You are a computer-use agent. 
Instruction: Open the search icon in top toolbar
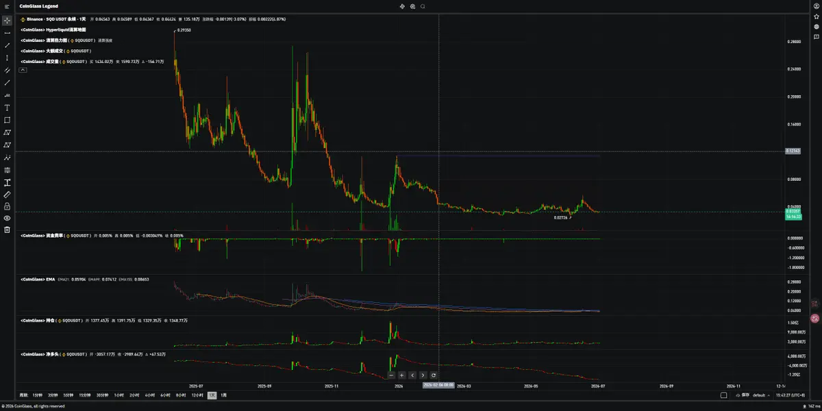click(423, 6)
